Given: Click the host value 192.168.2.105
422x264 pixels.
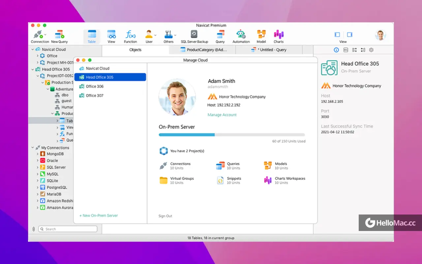Looking at the screenshot, I should tap(332, 102).
